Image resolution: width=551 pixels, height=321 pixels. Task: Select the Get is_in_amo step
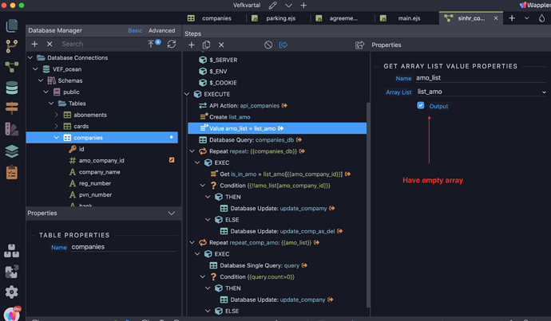click(x=280, y=174)
